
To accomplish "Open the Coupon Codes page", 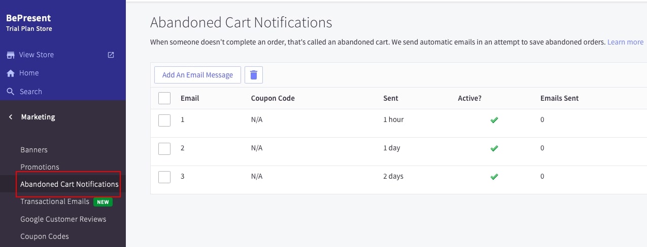I will [45, 236].
